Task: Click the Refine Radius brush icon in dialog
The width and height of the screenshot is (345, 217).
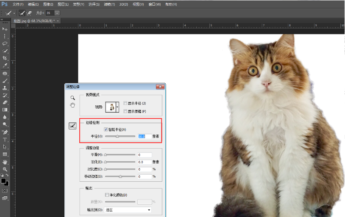Action: (x=72, y=125)
